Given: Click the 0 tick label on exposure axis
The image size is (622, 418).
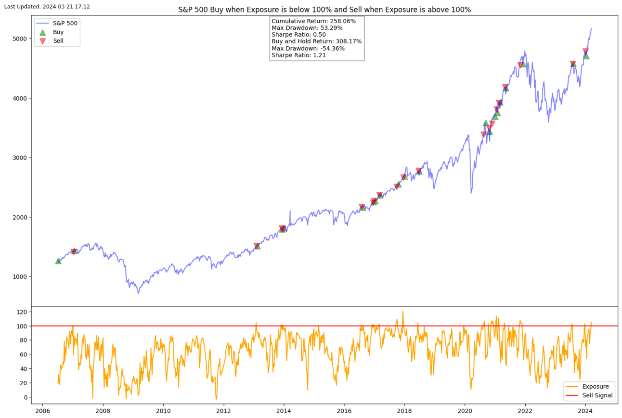Looking at the screenshot, I should point(26,397).
